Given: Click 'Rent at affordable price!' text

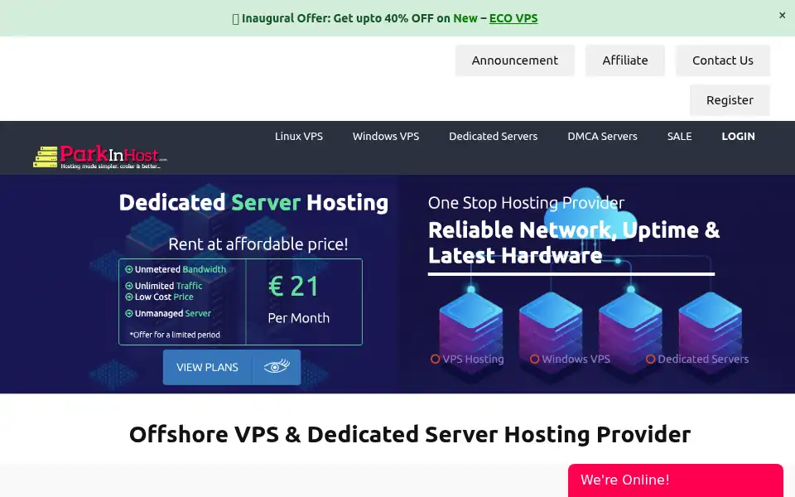Looking at the screenshot, I should pos(258,244).
